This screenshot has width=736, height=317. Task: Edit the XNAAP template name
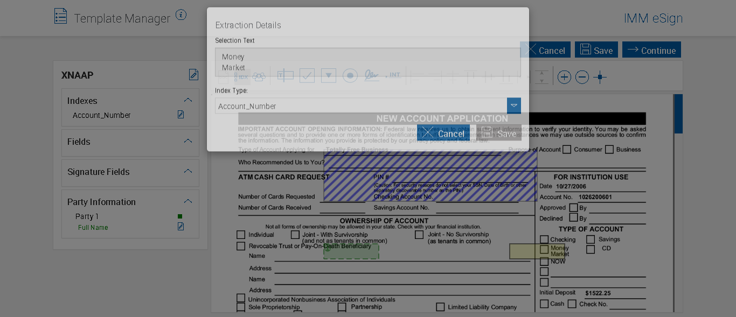pyautogui.click(x=193, y=75)
